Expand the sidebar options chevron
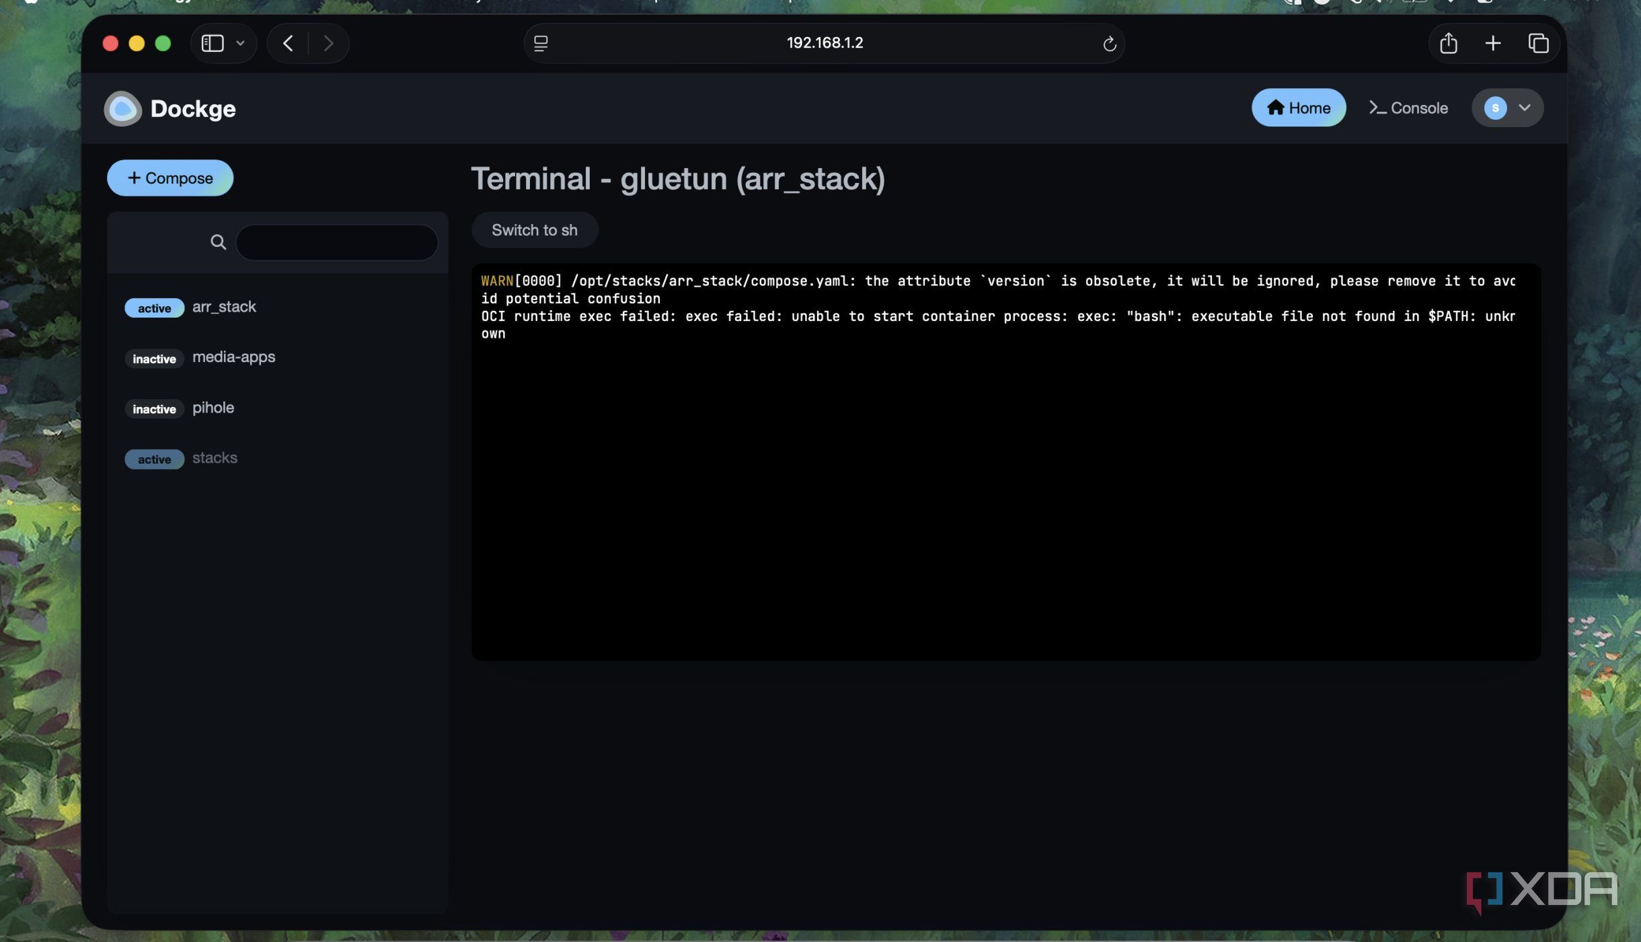This screenshot has width=1641, height=942. click(240, 43)
